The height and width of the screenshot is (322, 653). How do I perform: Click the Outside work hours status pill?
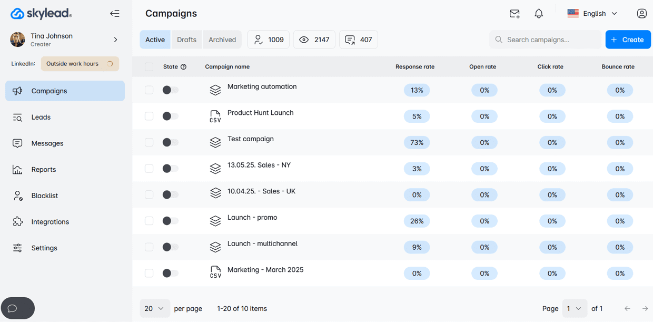(80, 63)
